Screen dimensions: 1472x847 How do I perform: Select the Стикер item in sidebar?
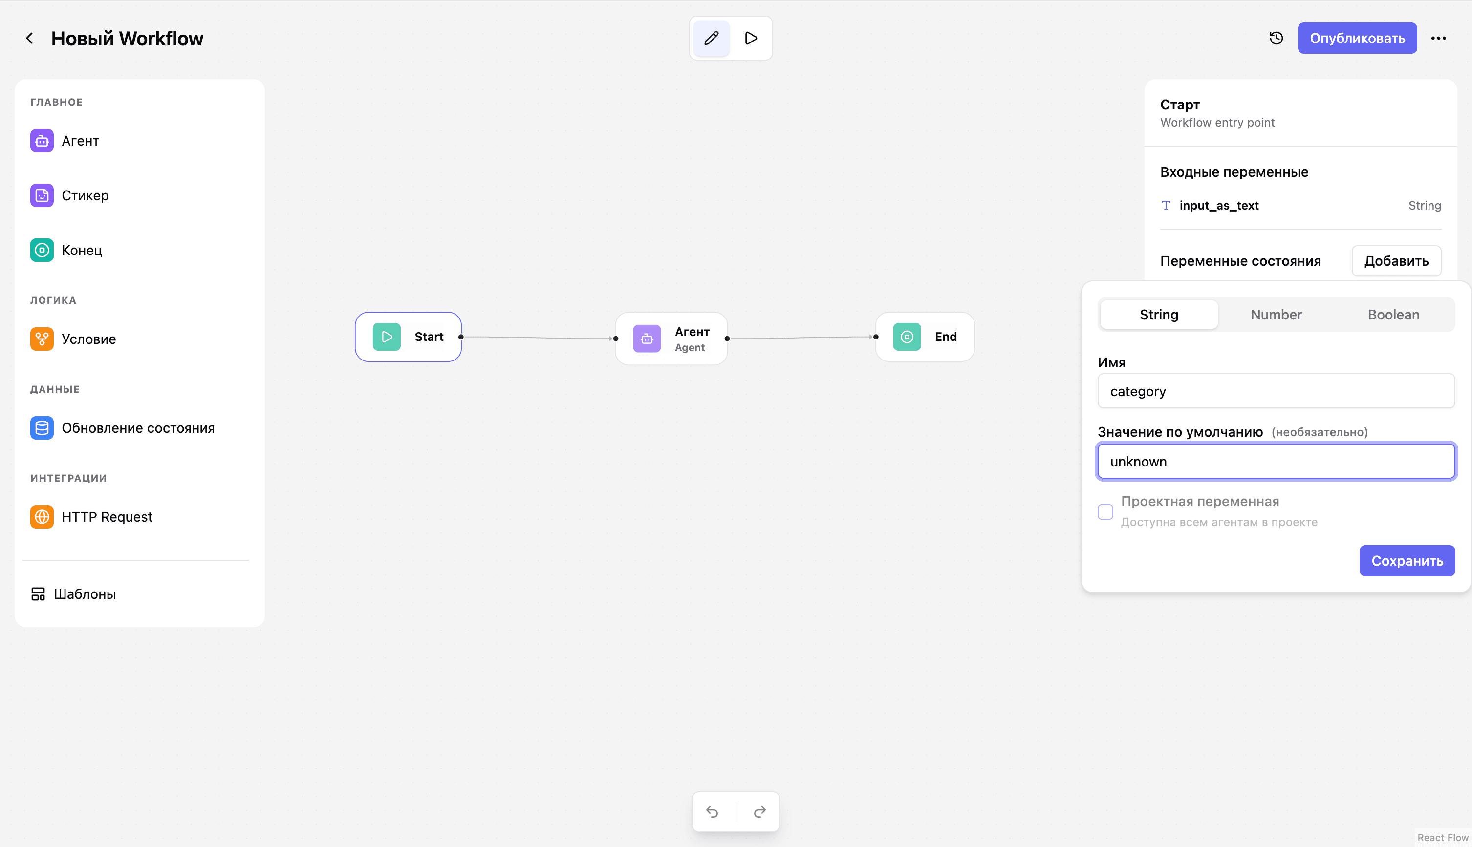(85, 195)
